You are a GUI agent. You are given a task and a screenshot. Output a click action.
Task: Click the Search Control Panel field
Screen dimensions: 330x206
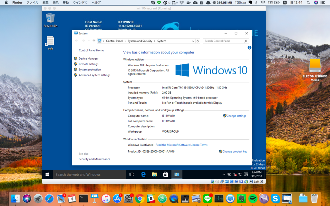coord(226,41)
